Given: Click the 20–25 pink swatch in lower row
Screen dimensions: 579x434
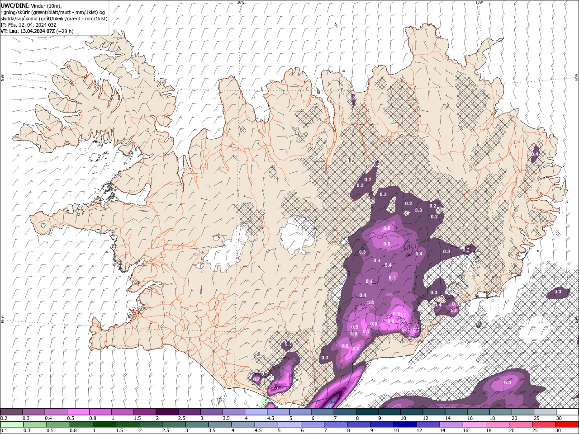Looking at the screenshot, I should pos(520,425).
